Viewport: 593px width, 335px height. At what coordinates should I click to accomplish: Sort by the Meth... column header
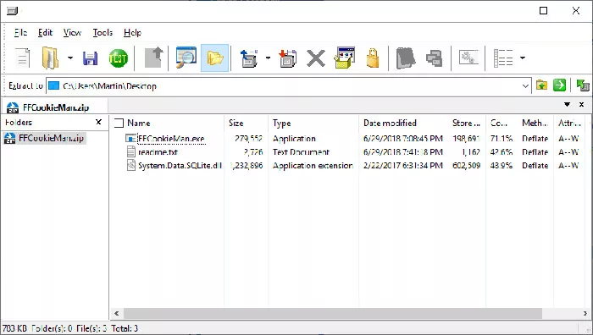coord(535,124)
